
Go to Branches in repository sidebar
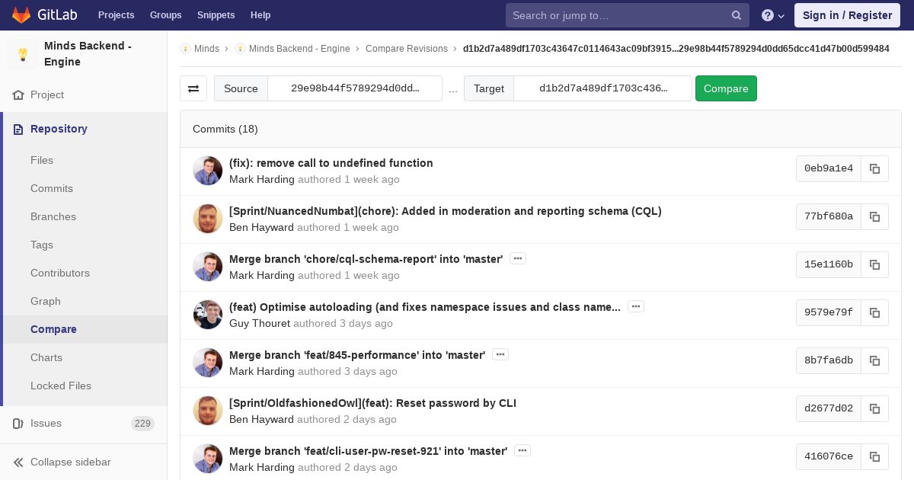point(53,217)
